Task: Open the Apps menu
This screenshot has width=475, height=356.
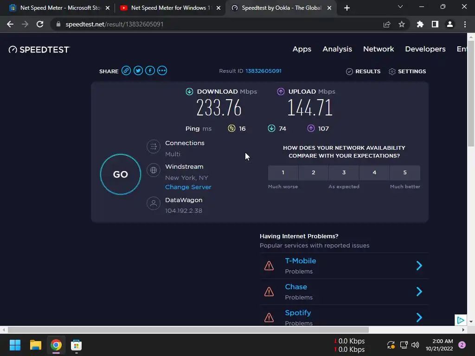Action: click(302, 49)
